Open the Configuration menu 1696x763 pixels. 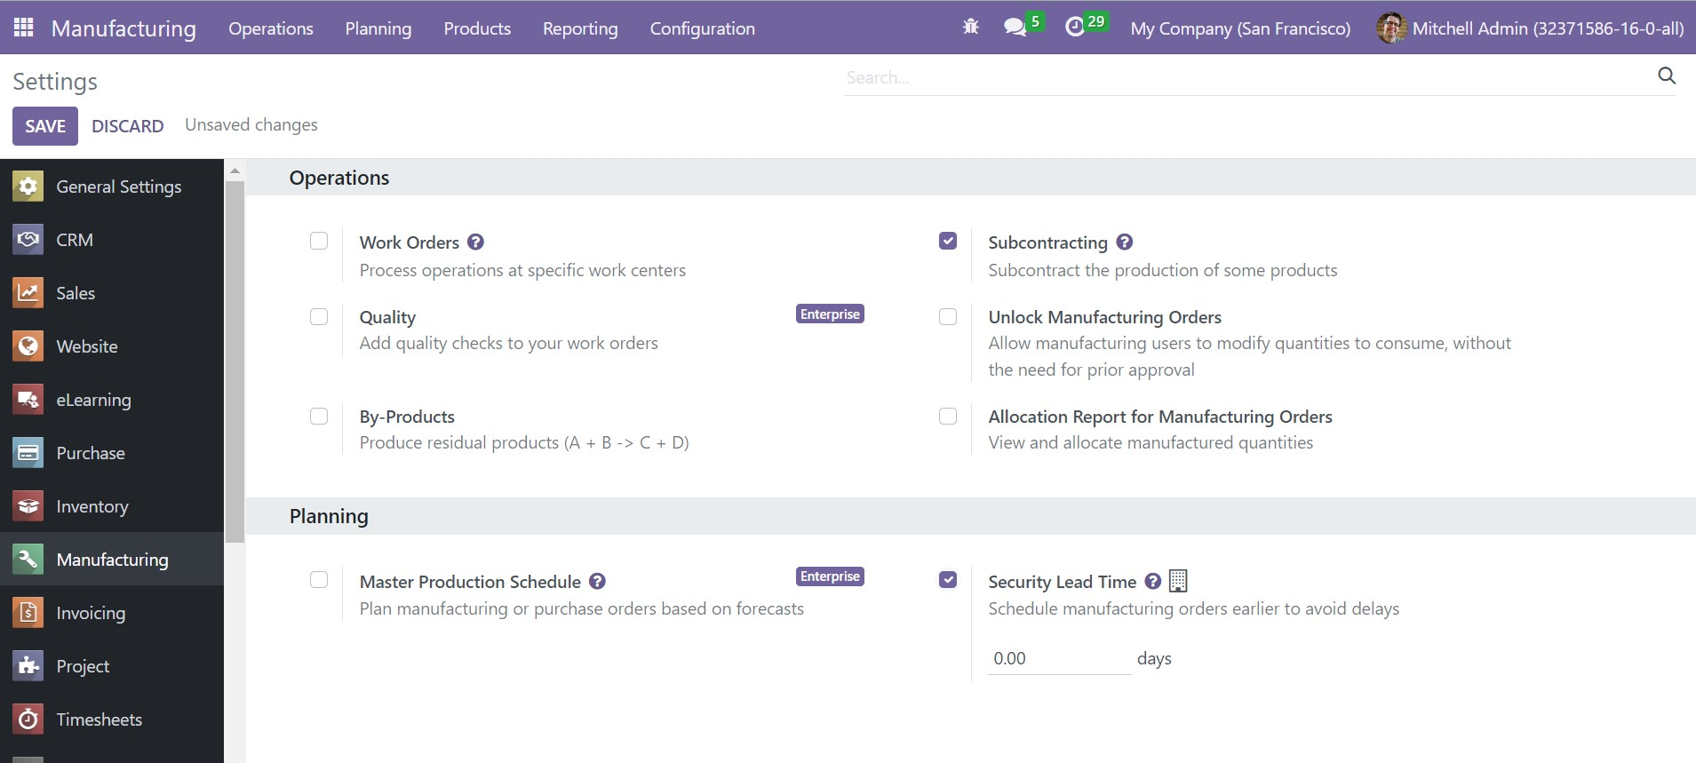(x=703, y=28)
